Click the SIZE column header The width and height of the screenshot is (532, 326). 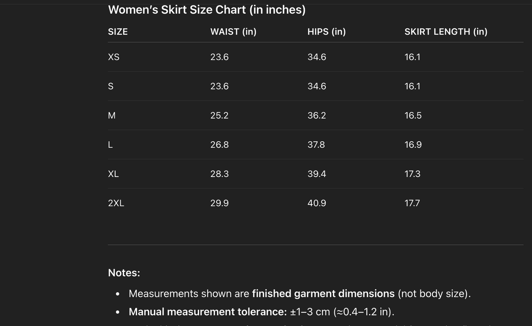click(118, 32)
